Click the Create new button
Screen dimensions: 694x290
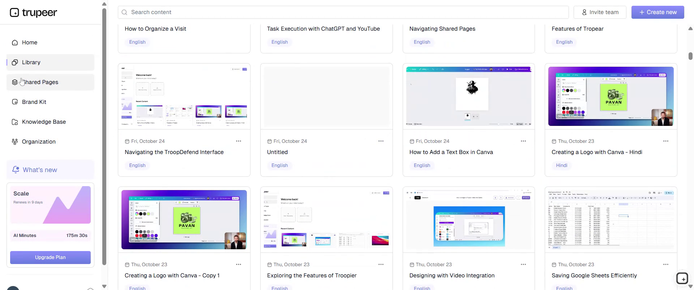click(x=657, y=12)
